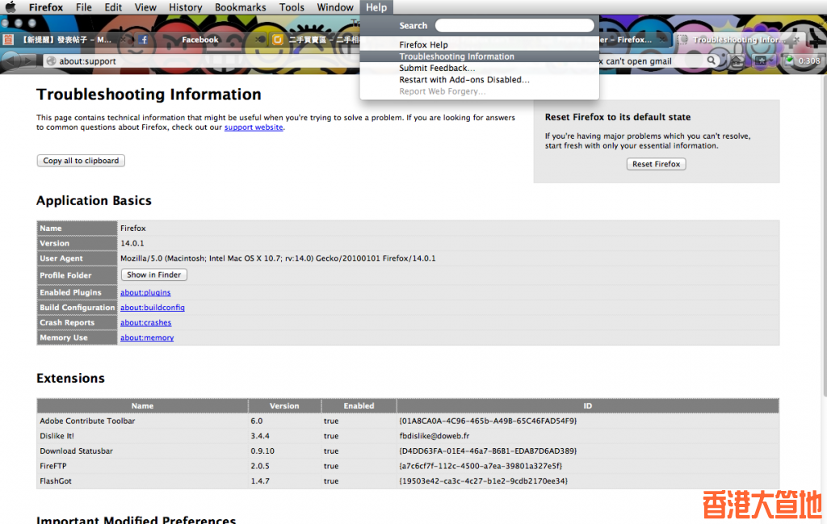The width and height of the screenshot is (827, 524).
Task: Close the open Help menu
Action: (376, 7)
